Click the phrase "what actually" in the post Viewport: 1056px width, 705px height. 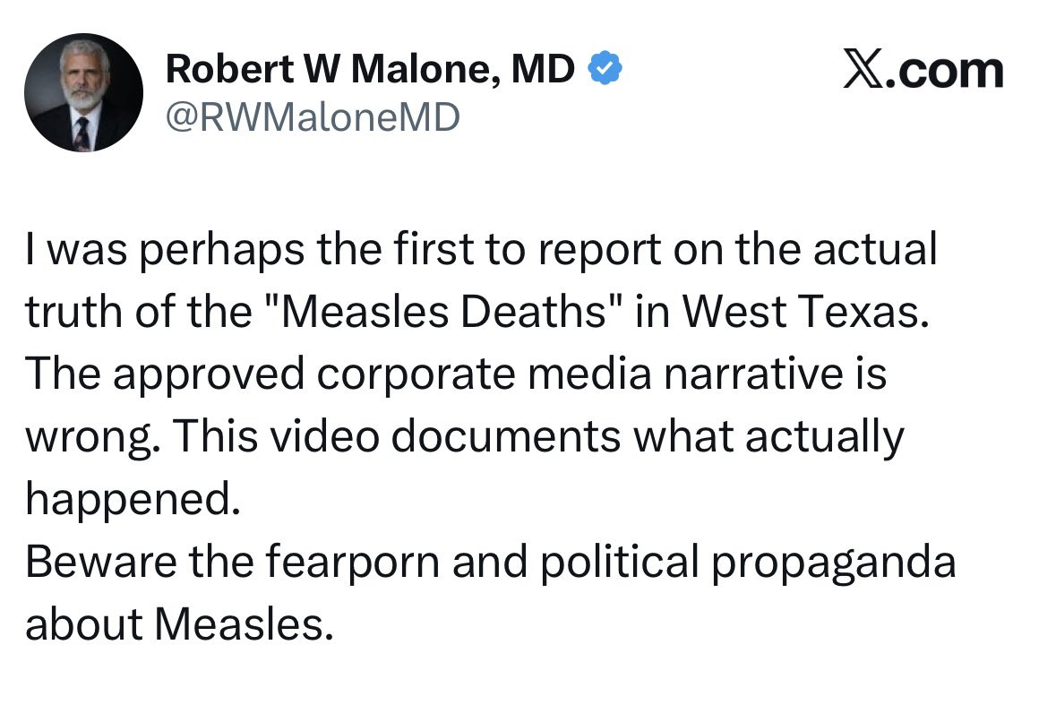coord(768,436)
